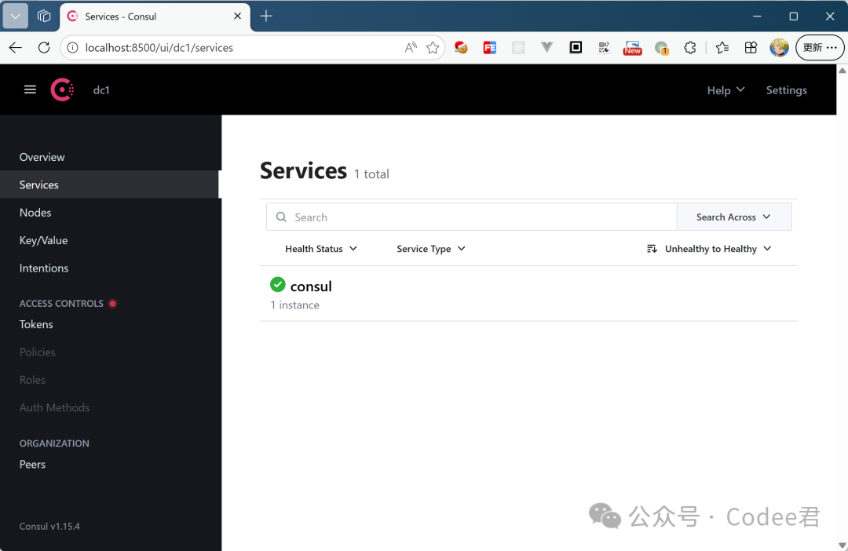Click the sort order icon
The image size is (848, 551).
652,249
